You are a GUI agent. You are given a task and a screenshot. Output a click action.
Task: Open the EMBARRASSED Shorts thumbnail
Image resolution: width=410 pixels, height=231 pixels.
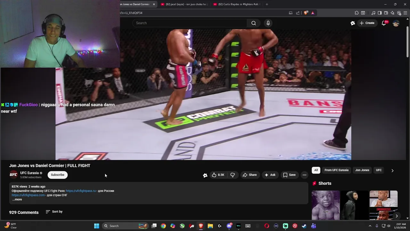(x=383, y=205)
